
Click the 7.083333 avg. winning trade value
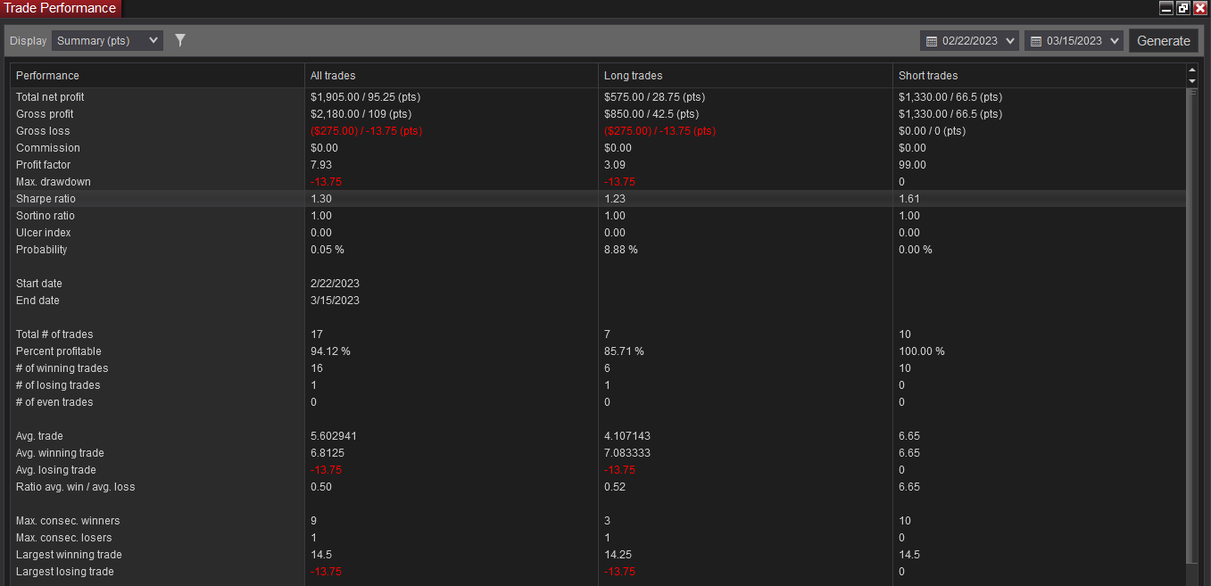click(627, 453)
